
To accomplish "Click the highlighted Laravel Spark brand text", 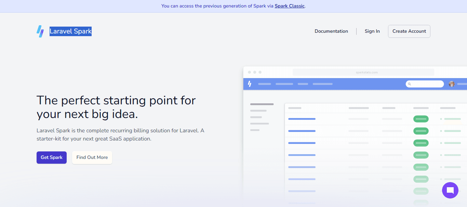I will (70, 31).
